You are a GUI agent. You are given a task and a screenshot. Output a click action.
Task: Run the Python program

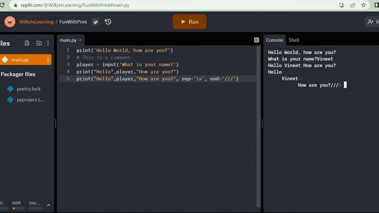click(x=189, y=22)
